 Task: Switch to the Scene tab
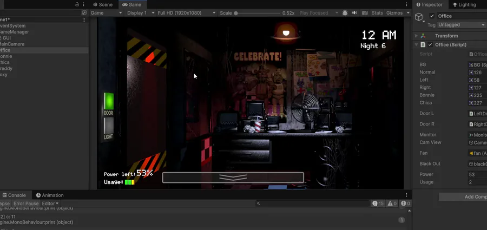click(x=103, y=4)
